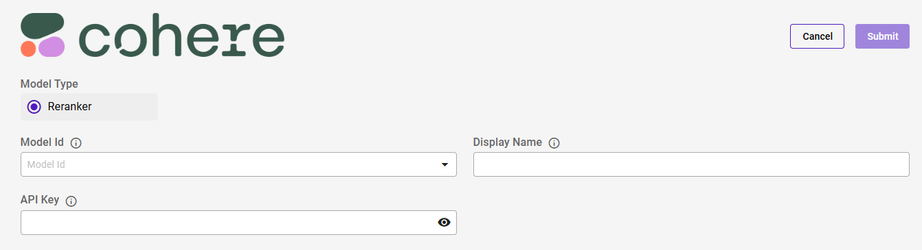Click the orange dot in Cohere logo

click(x=28, y=49)
